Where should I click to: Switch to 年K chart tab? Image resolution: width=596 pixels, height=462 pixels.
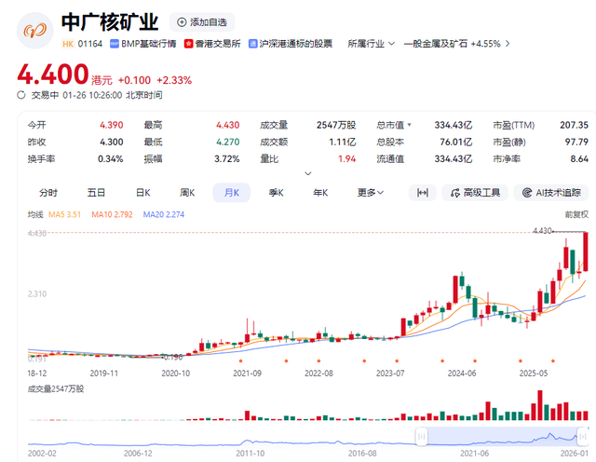pyautogui.click(x=320, y=193)
